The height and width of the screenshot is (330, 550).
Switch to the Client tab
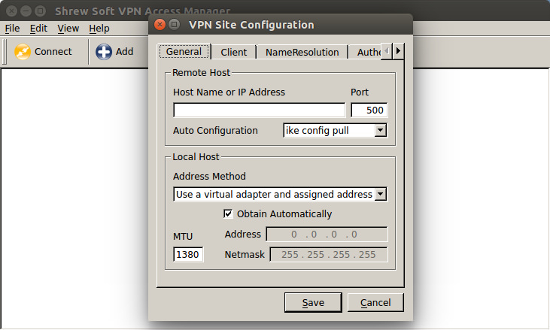click(x=234, y=52)
